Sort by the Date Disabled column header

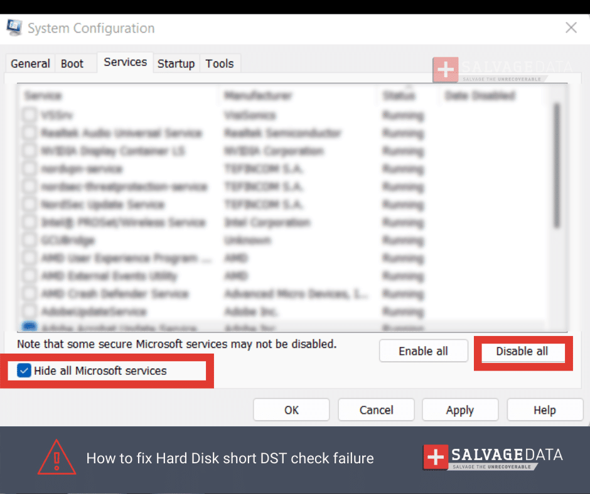pyautogui.click(x=493, y=95)
